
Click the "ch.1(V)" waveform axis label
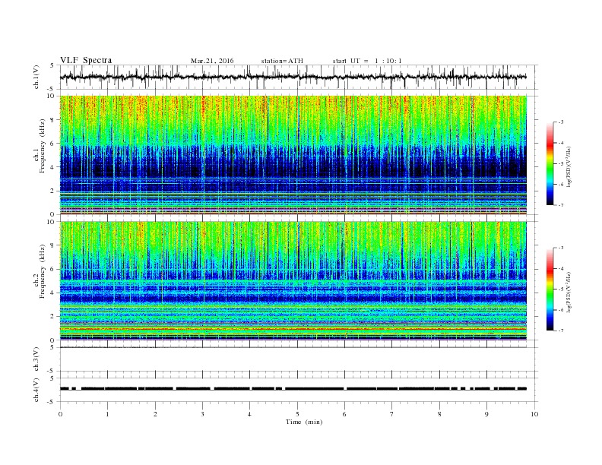(x=36, y=77)
